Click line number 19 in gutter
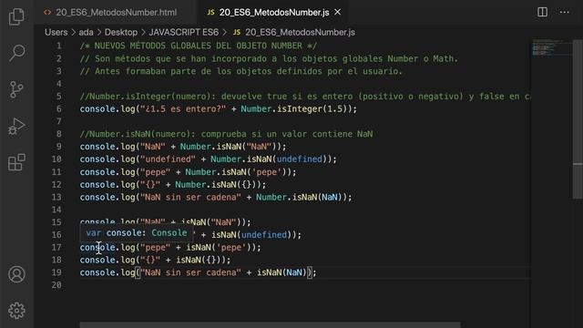 click(x=56, y=272)
